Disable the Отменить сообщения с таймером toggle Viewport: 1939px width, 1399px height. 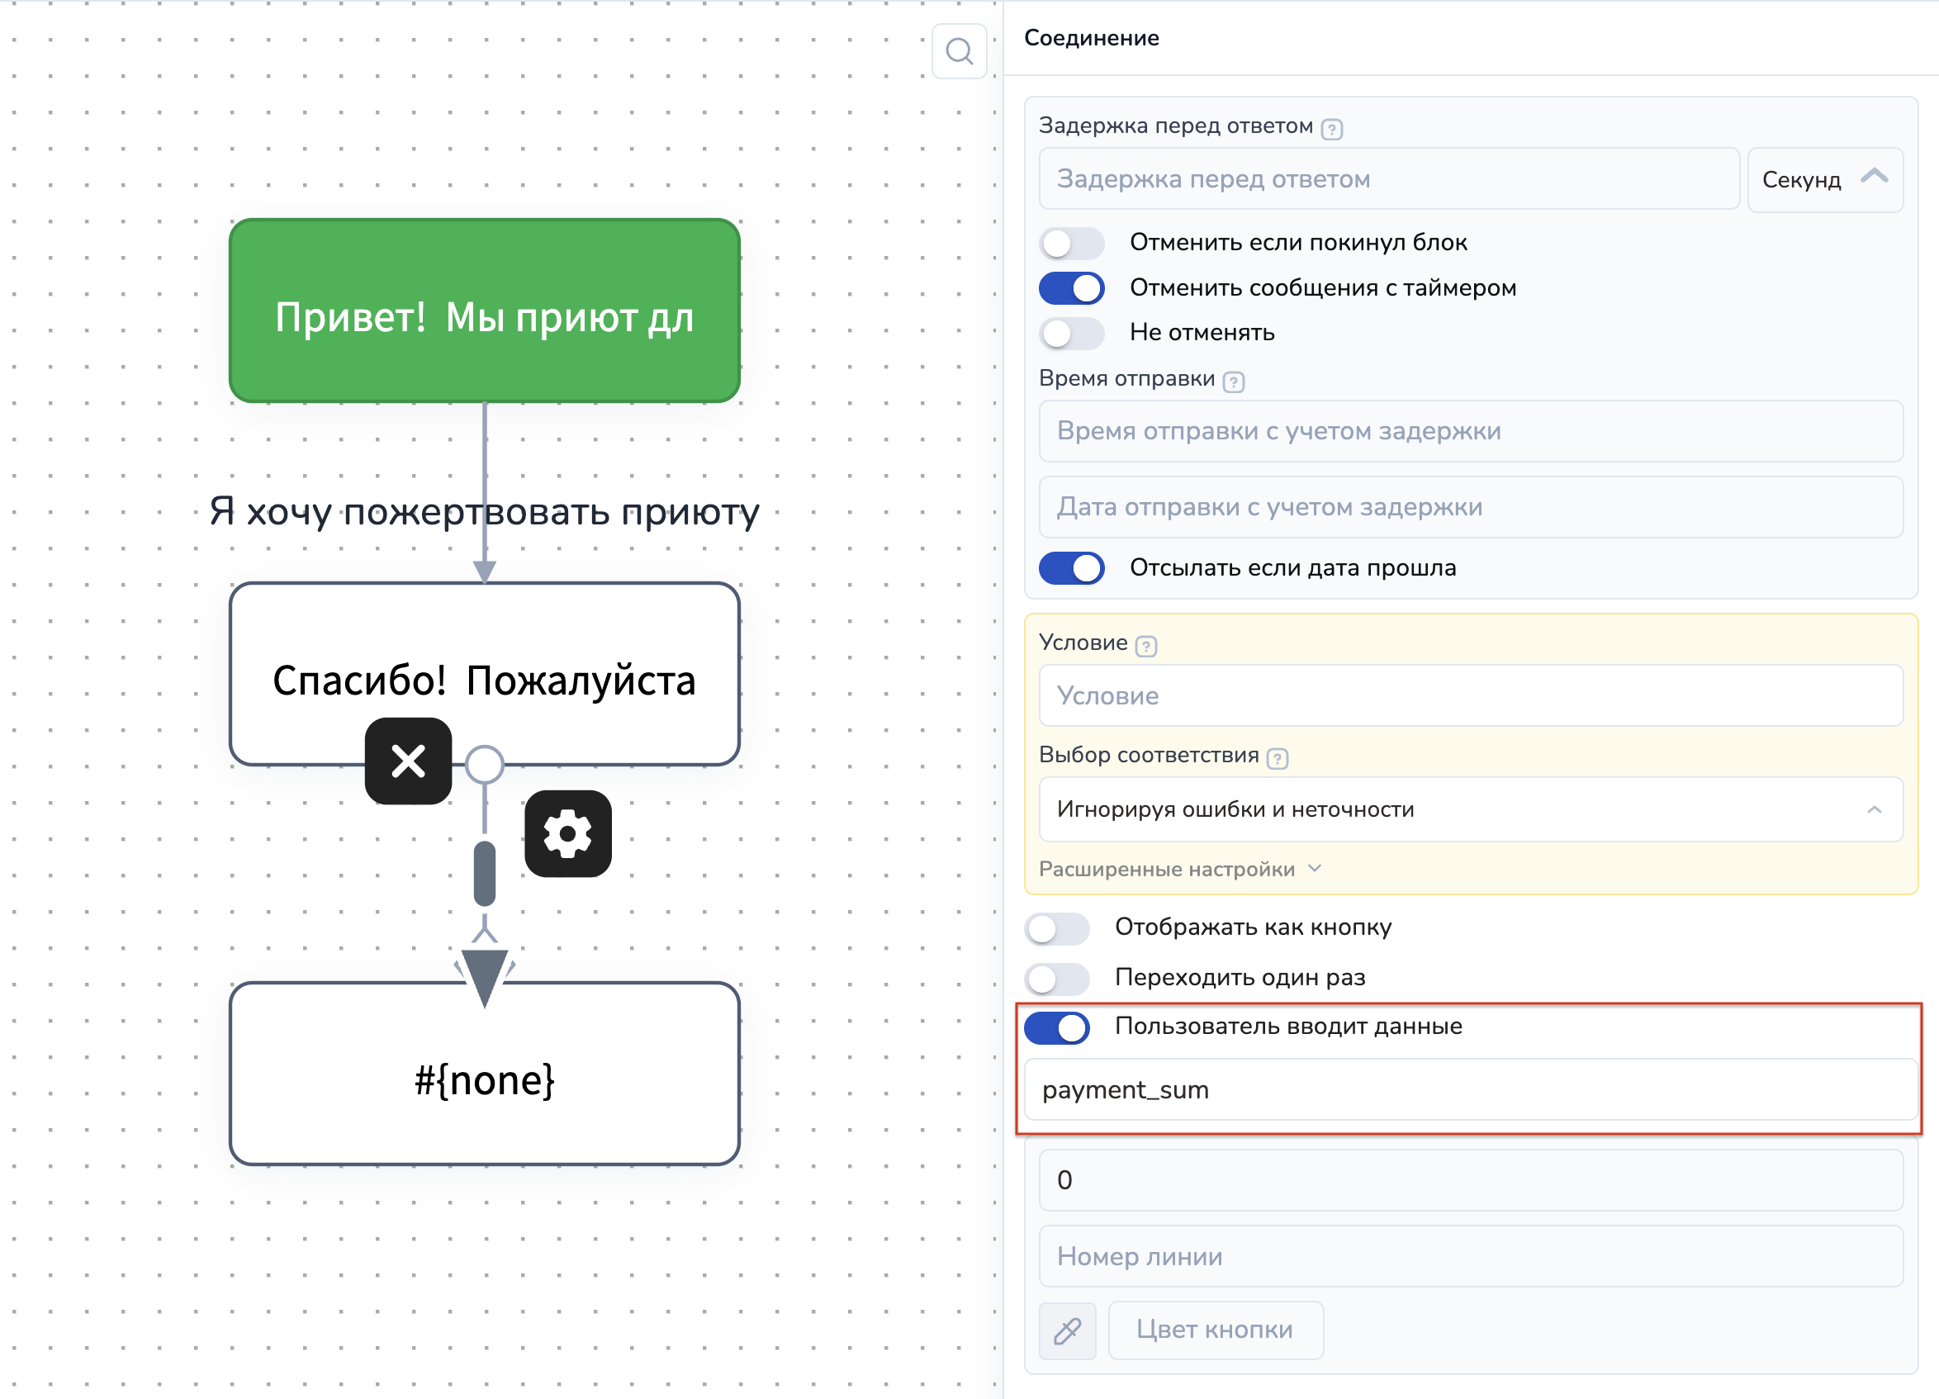pyautogui.click(x=1071, y=288)
